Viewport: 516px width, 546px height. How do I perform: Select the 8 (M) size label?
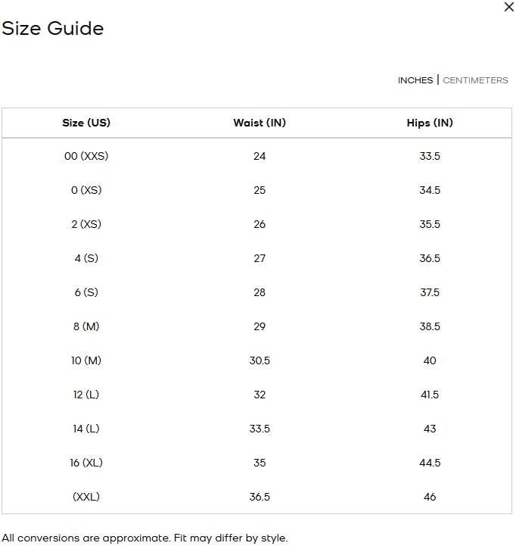86,326
